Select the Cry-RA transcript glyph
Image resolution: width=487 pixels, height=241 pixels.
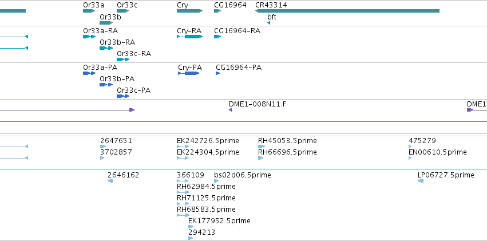pos(190,37)
